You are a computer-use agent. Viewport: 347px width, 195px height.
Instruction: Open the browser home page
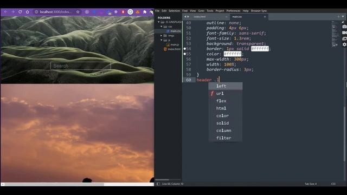click(x=28, y=12)
